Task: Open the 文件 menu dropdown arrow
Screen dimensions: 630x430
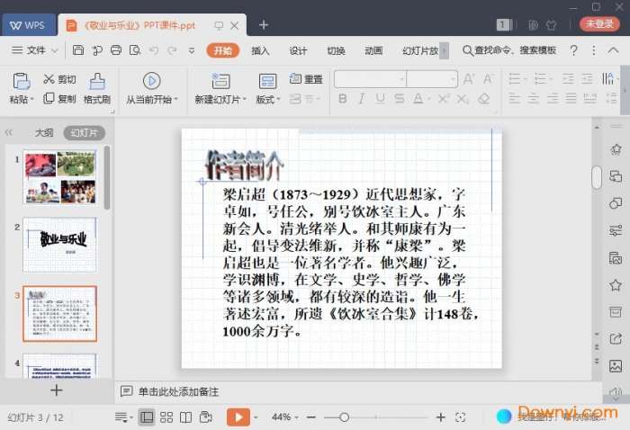Action: pyautogui.click(x=55, y=50)
